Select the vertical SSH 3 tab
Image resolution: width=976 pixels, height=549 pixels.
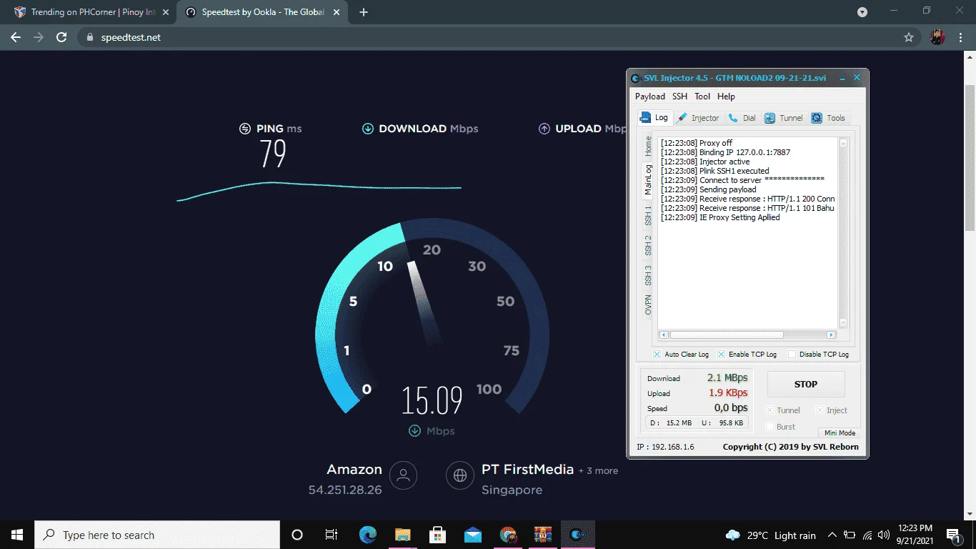648,275
